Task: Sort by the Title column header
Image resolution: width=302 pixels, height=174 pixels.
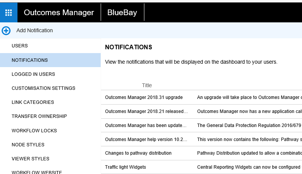Action: pyautogui.click(x=147, y=85)
